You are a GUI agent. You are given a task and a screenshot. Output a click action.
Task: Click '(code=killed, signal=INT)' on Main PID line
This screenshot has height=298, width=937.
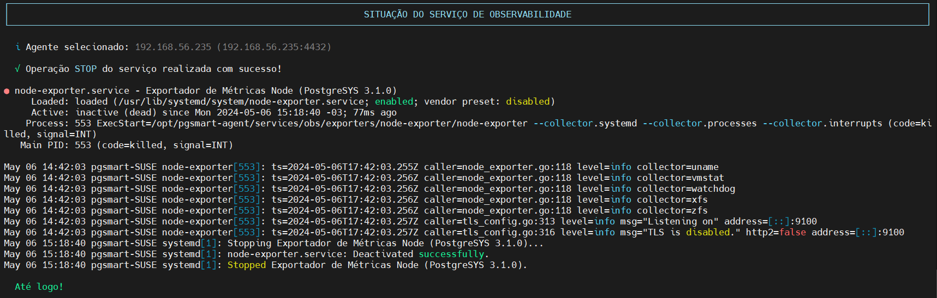[x=165, y=145]
